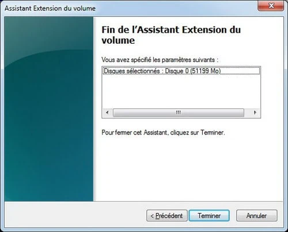Screen dimensions: 288x232
Task: Click the Assistant Extension du volume title bar
Action: (131, 8)
